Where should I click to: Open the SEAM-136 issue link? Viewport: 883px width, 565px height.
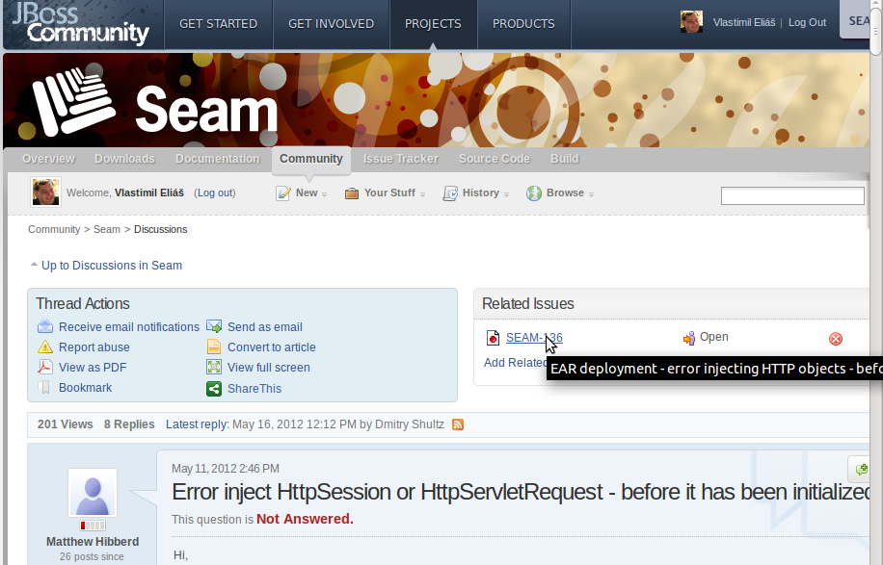click(x=534, y=338)
